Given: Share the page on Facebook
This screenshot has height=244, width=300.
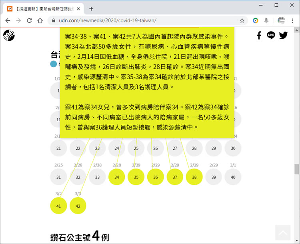Looking at the screenshot, I should point(259,36).
